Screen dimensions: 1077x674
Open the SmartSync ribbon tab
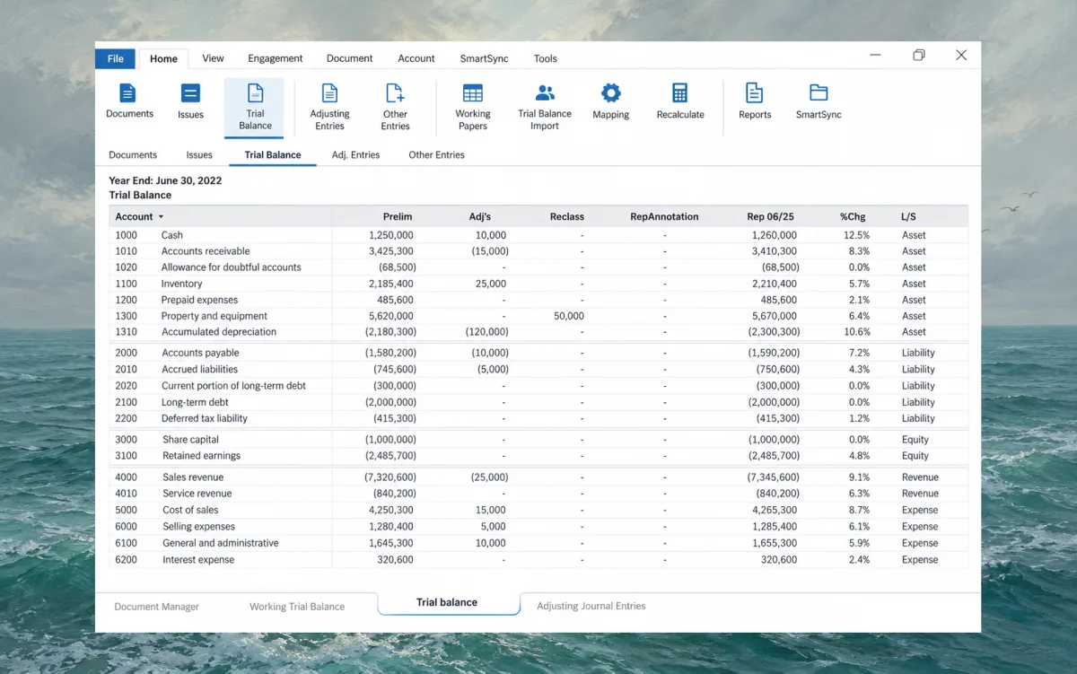[x=484, y=58]
